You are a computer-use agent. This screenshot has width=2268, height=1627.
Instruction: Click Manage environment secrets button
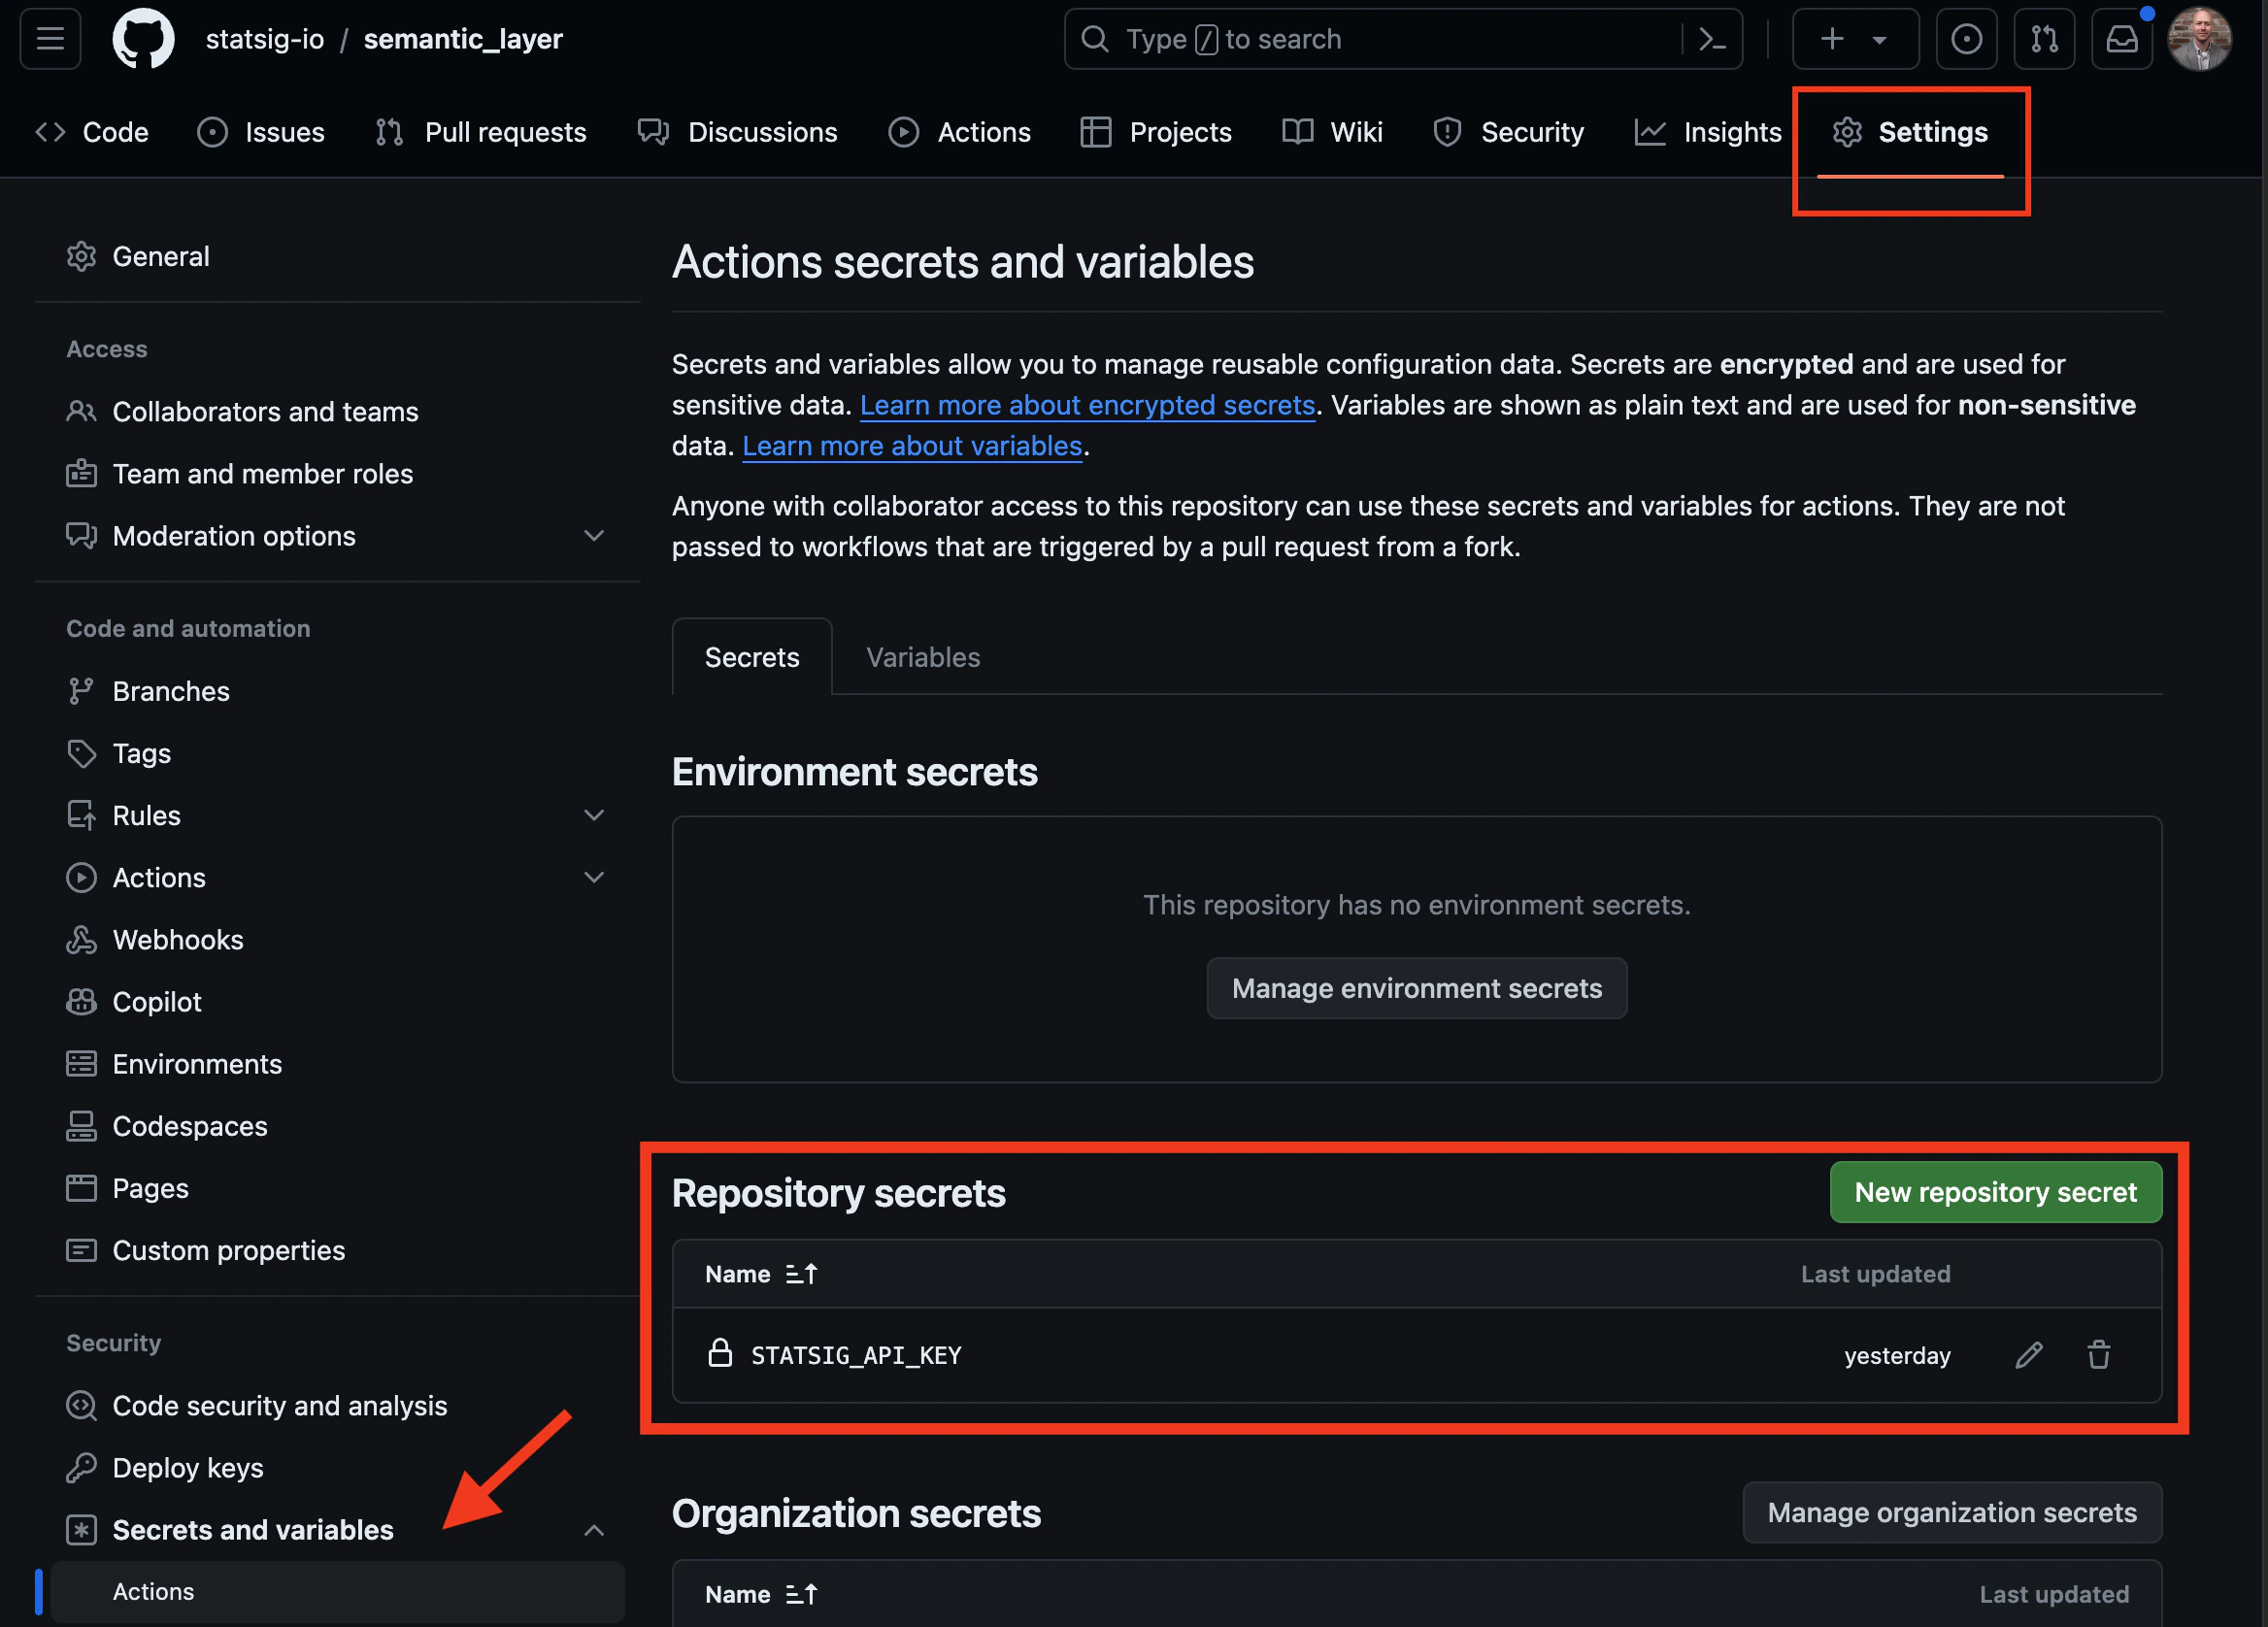(1416, 988)
